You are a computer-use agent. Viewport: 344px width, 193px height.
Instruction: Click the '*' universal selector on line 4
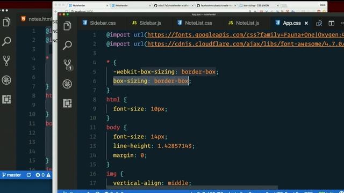[x=108, y=62]
